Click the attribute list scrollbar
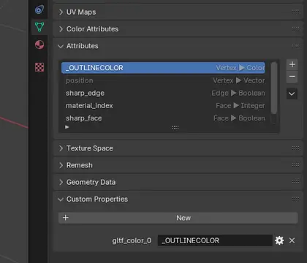This screenshot has width=307, height=263. click(274, 88)
